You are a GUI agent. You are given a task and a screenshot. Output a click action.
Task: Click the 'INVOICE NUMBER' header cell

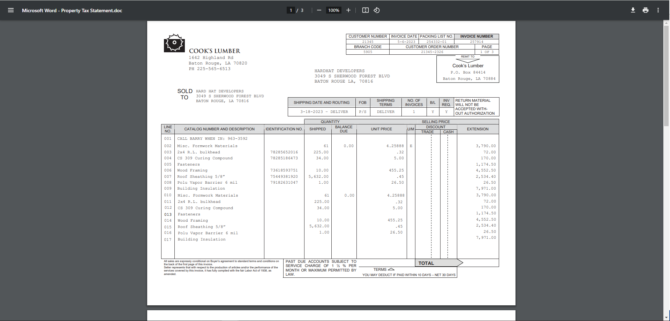(476, 36)
